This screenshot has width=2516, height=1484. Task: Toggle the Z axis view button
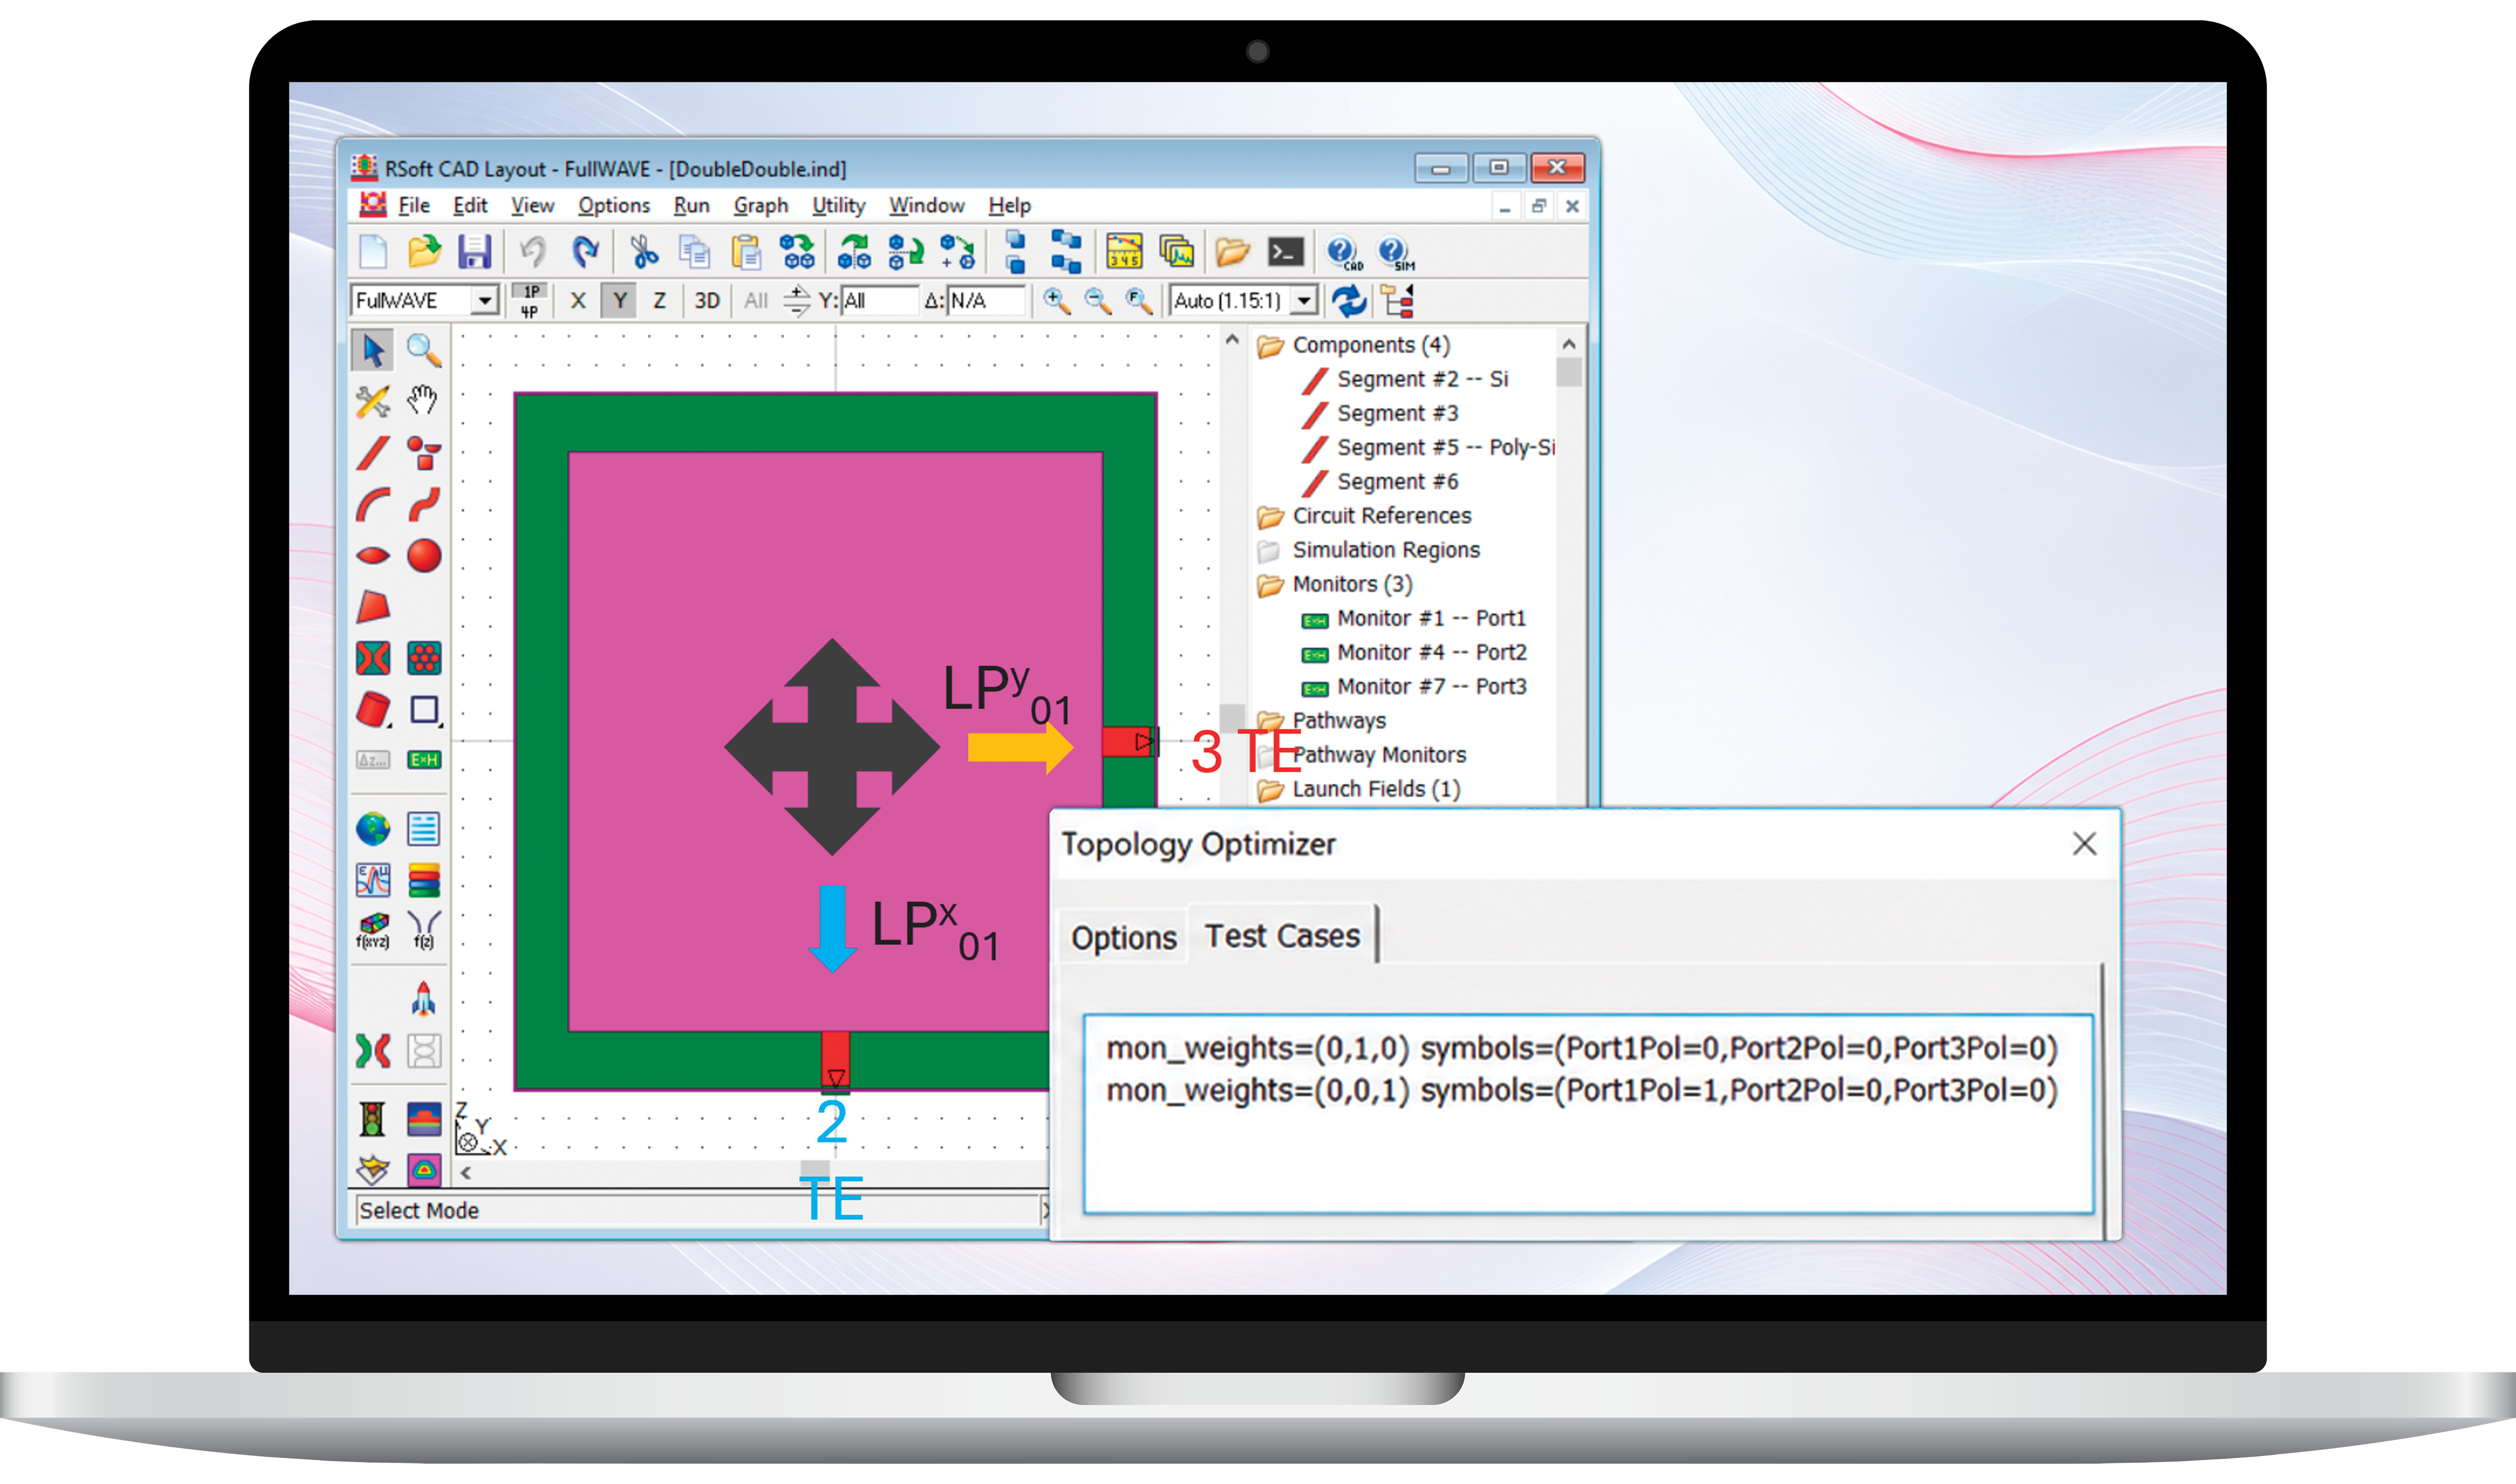click(x=659, y=301)
